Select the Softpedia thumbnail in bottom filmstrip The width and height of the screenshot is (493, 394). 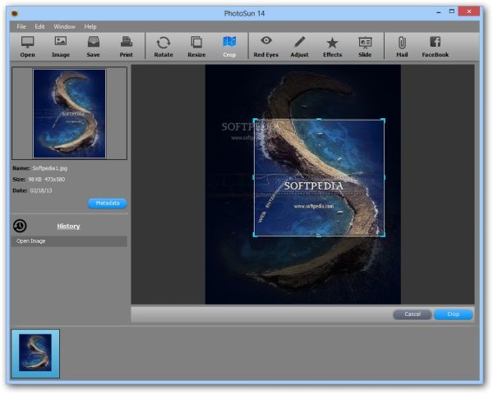pos(35,354)
